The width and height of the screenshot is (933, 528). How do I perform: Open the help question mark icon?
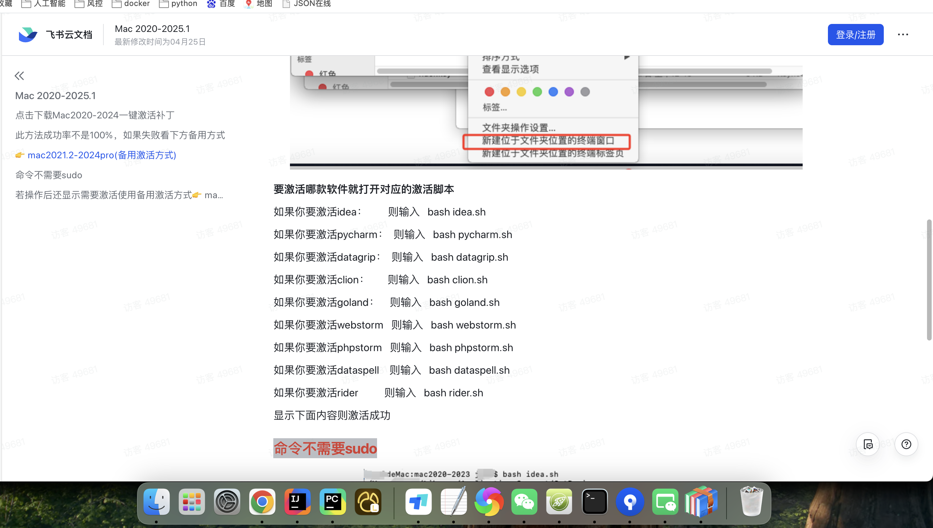click(x=906, y=444)
